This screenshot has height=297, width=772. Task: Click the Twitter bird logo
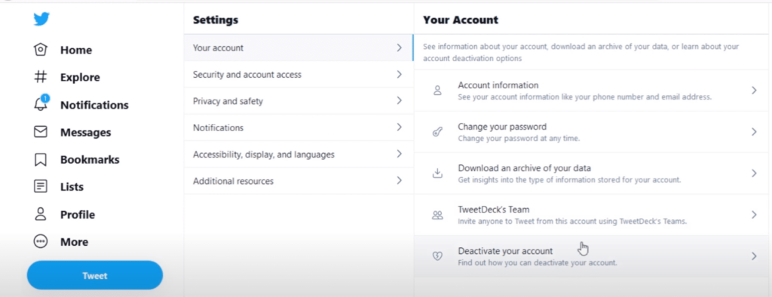pos(41,19)
